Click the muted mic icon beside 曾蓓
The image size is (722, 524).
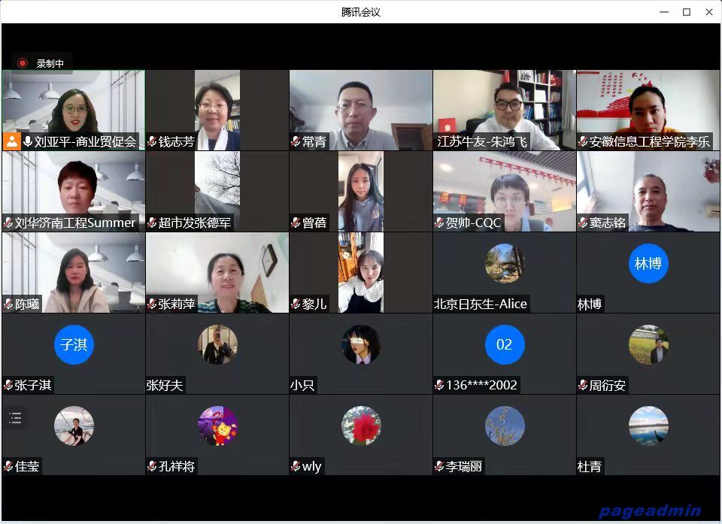(x=296, y=223)
